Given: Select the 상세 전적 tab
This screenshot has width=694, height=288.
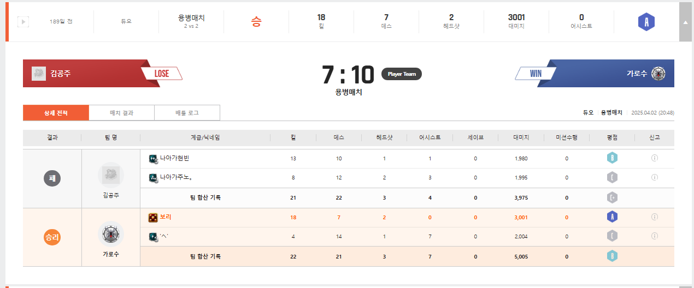Looking at the screenshot, I should 56,113.
